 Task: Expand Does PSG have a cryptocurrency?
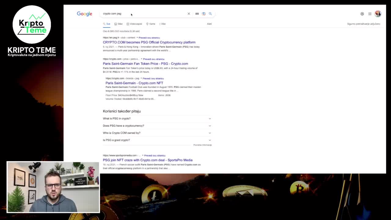(157, 126)
